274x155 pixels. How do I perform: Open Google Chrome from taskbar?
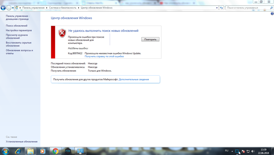tap(55, 151)
